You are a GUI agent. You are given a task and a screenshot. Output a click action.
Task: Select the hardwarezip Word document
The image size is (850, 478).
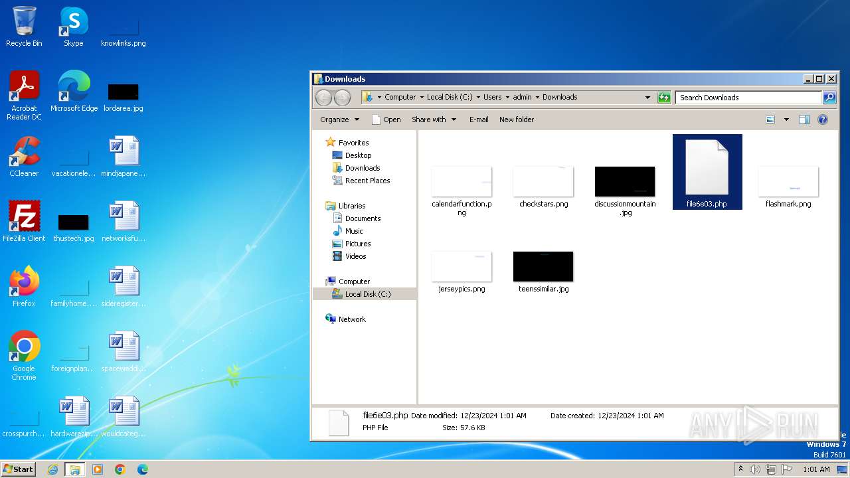coord(74,417)
